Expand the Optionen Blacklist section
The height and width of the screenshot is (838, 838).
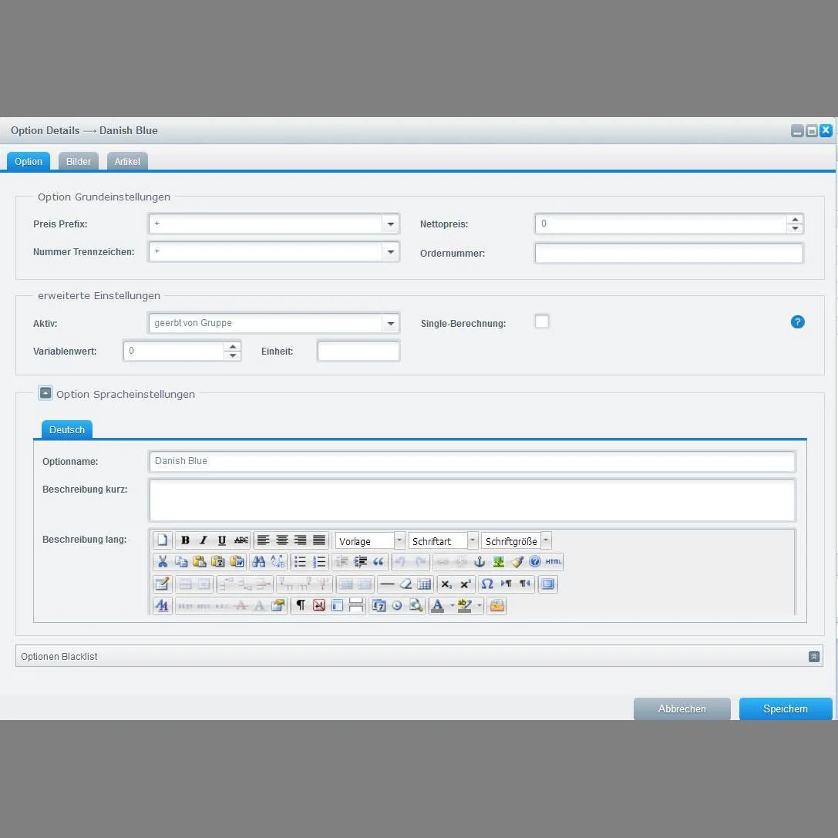(813, 656)
